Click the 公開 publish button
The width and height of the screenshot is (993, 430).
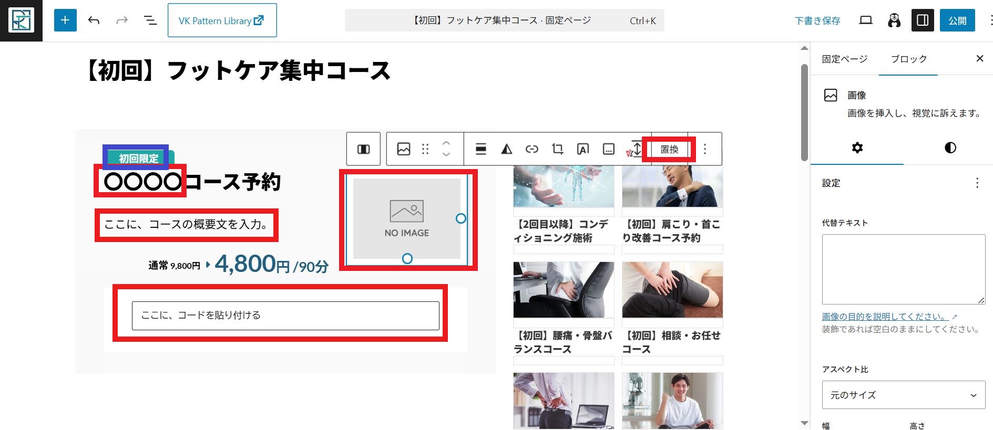pos(957,20)
